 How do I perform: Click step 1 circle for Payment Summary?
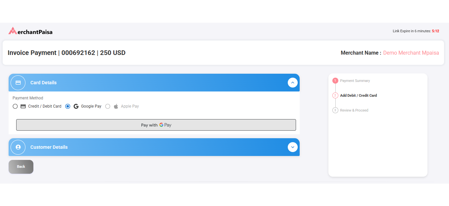pyautogui.click(x=335, y=81)
